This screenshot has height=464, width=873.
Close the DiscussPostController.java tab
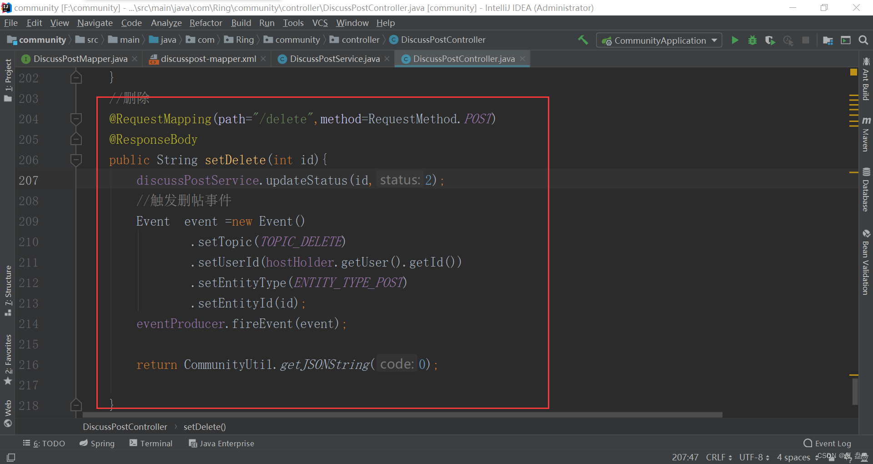point(522,59)
